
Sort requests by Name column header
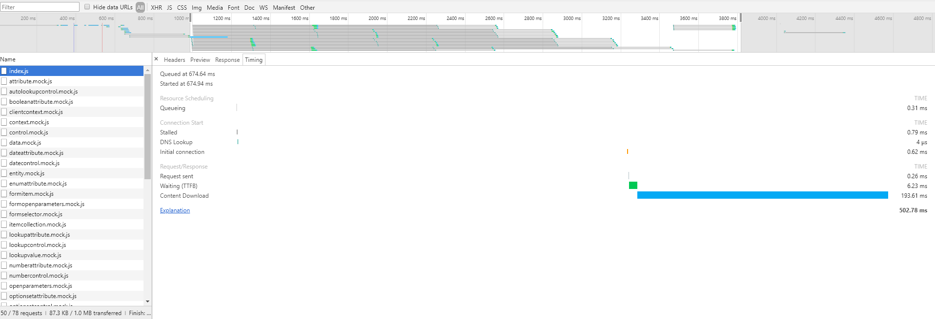[76, 59]
